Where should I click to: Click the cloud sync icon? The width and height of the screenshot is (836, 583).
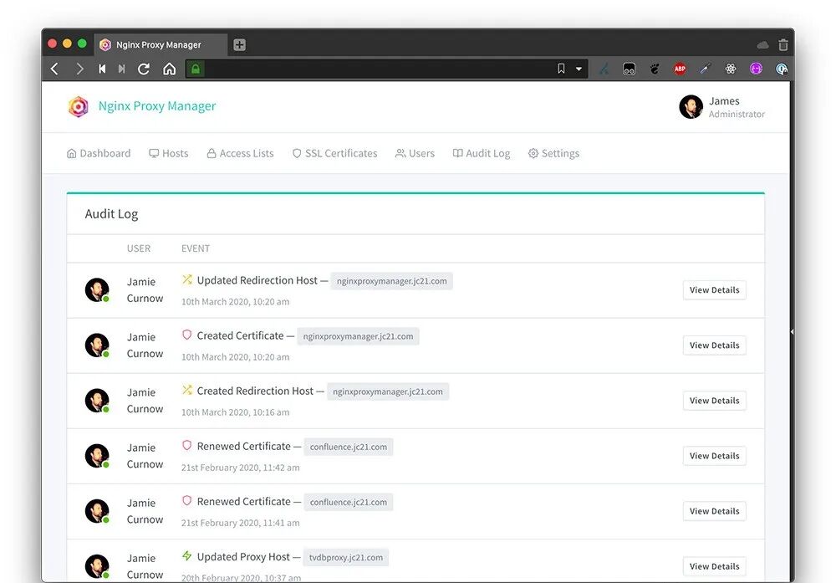763,45
